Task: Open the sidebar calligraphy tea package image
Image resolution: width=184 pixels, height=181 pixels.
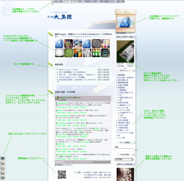Action: (125, 52)
